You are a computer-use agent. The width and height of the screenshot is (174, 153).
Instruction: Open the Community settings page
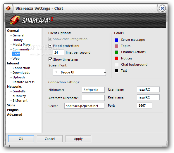coord(21,49)
